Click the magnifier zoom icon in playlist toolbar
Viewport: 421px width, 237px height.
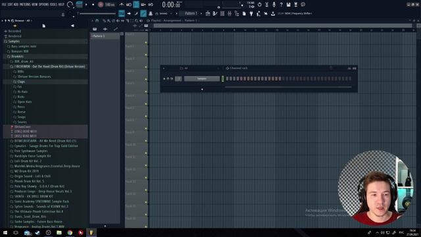[x=137, y=20]
